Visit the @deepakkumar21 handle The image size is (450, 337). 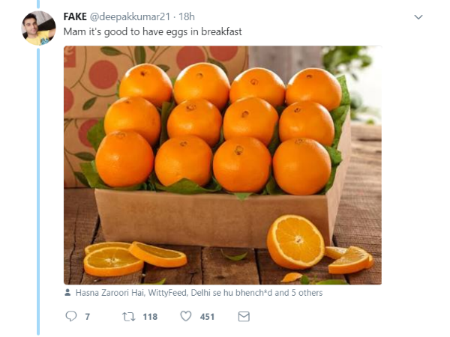130,16
